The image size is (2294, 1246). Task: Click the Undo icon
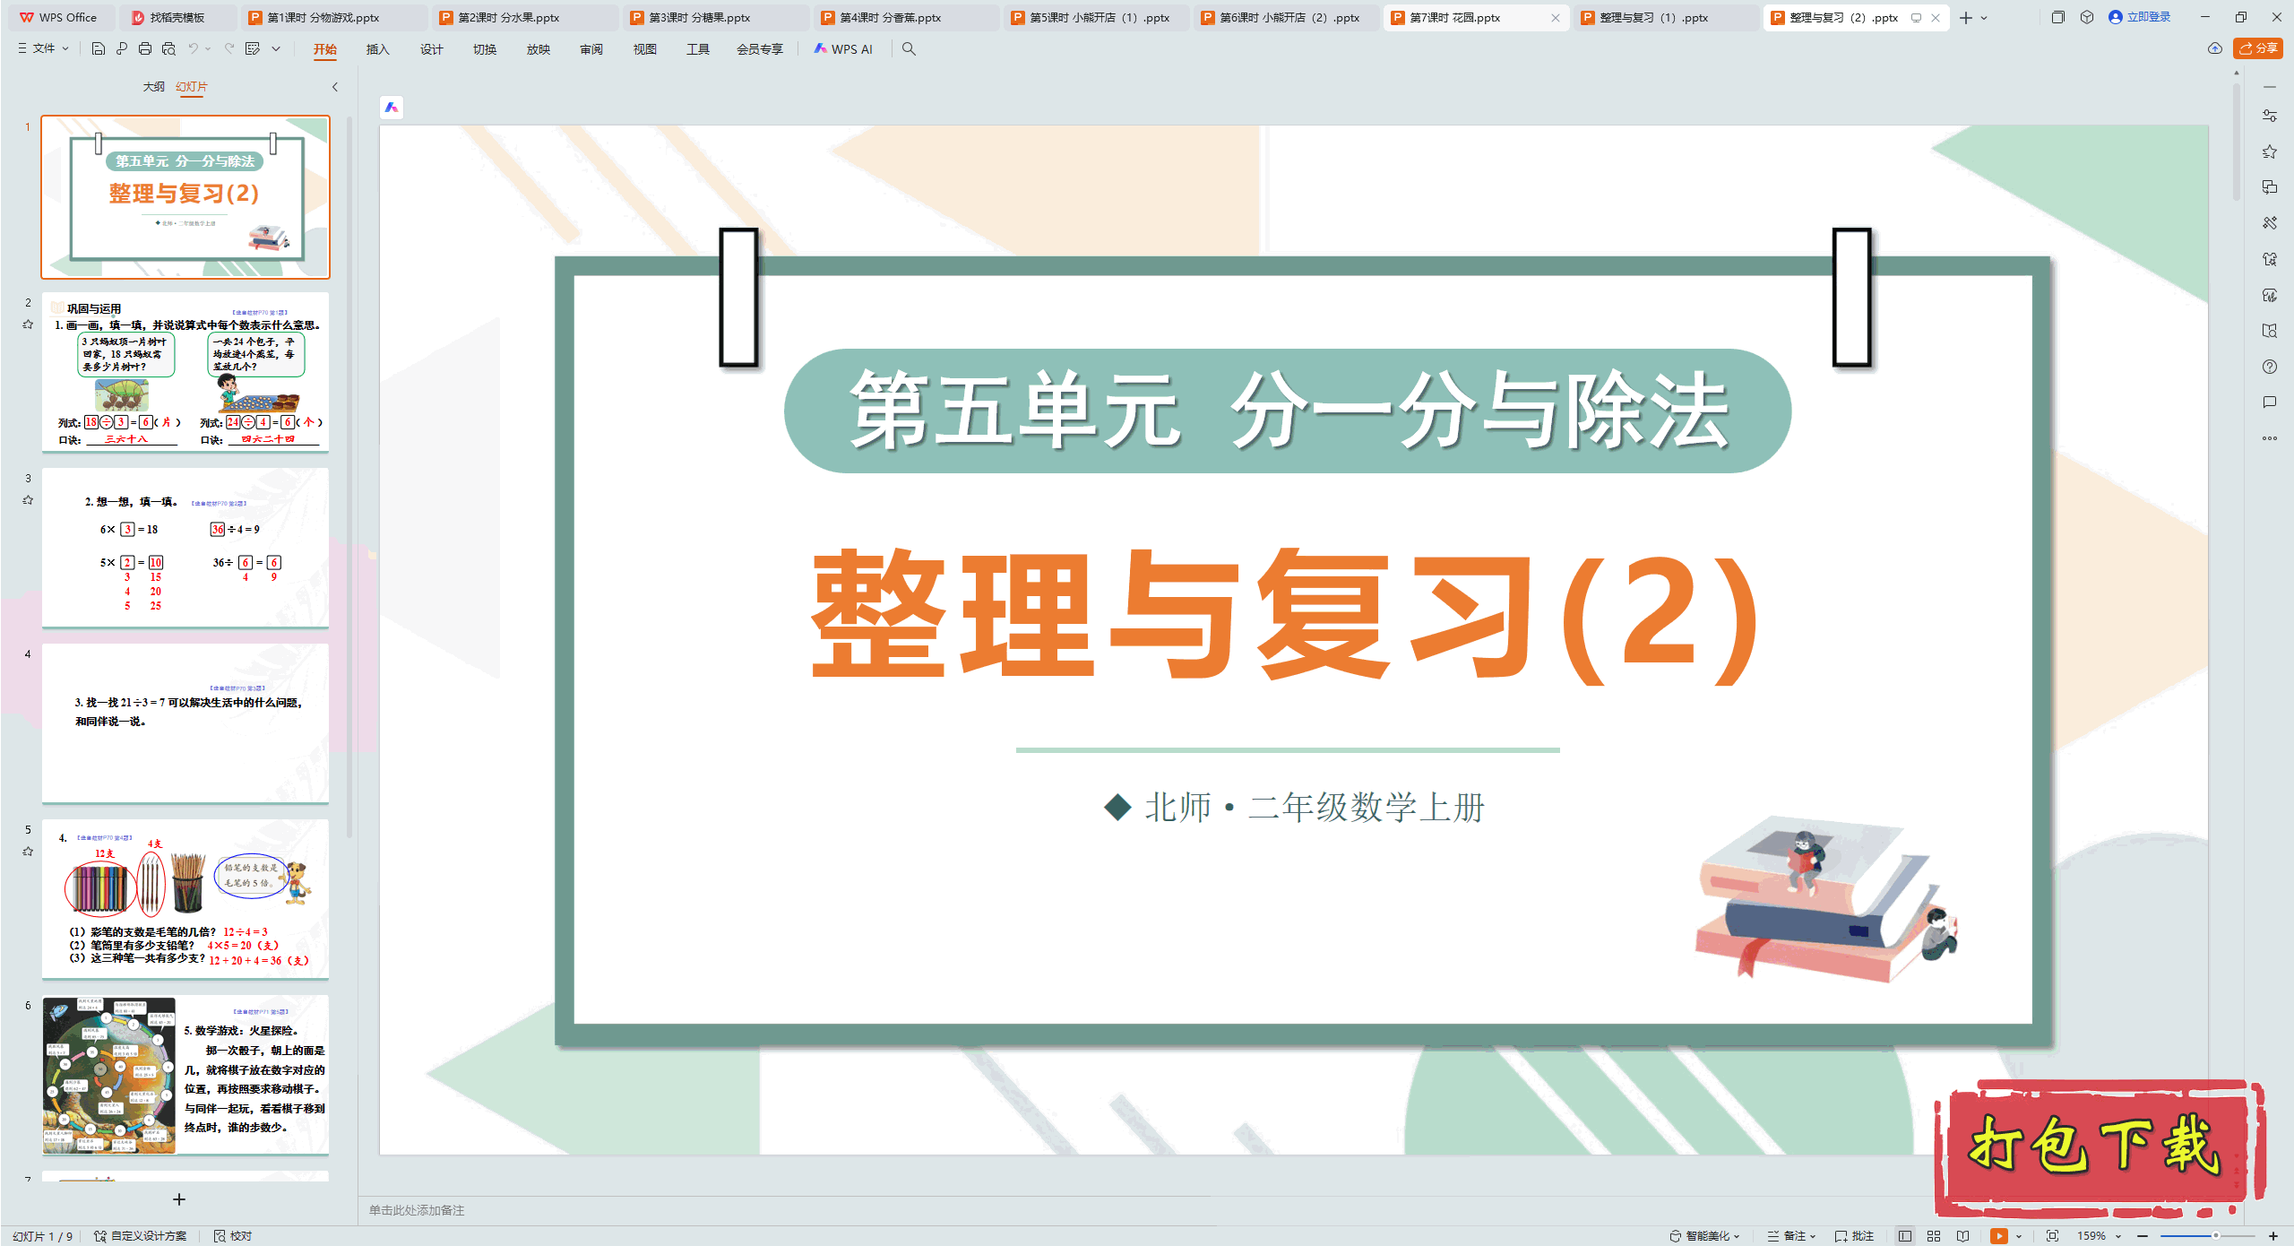pyautogui.click(x=194, y=49)
